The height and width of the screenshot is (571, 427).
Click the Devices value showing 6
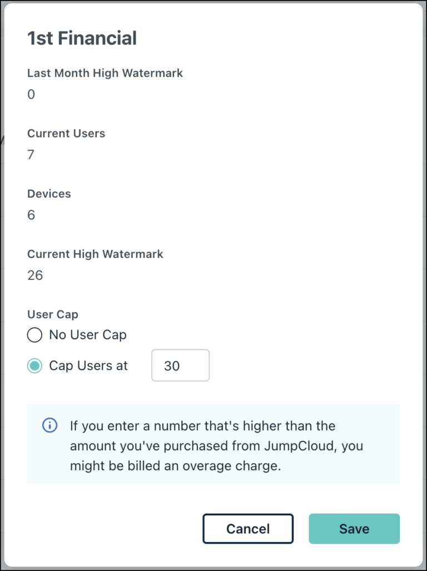click(x=31, y=215)
